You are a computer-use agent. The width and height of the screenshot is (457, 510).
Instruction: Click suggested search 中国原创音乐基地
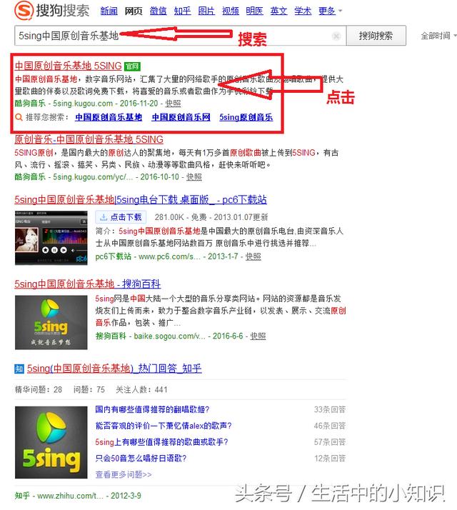click(109, 117)
